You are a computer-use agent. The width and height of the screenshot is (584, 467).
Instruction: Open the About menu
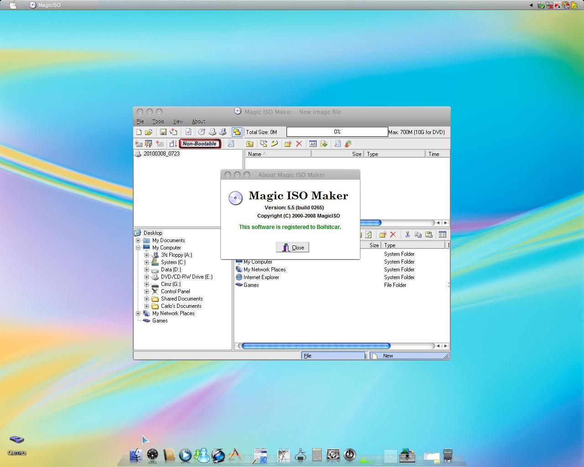tap(198, 121)
